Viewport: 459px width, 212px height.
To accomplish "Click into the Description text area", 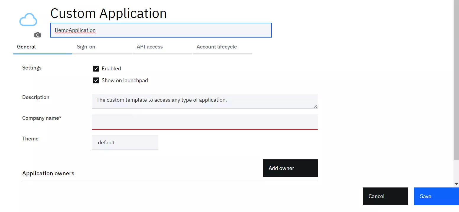I will (205, 101).
